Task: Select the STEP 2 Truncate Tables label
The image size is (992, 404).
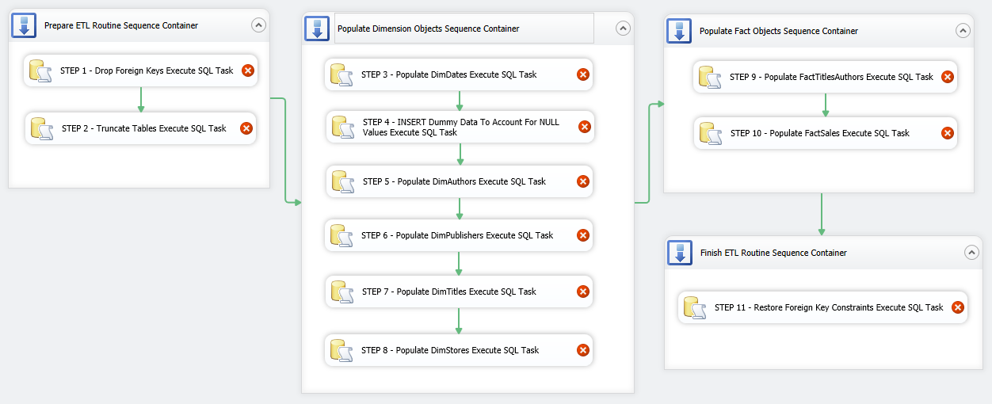Action: pos(144,128)
